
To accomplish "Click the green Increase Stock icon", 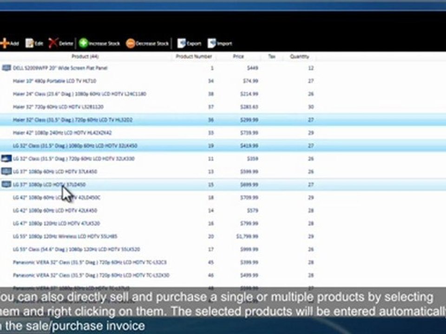I will coord(83,44).
